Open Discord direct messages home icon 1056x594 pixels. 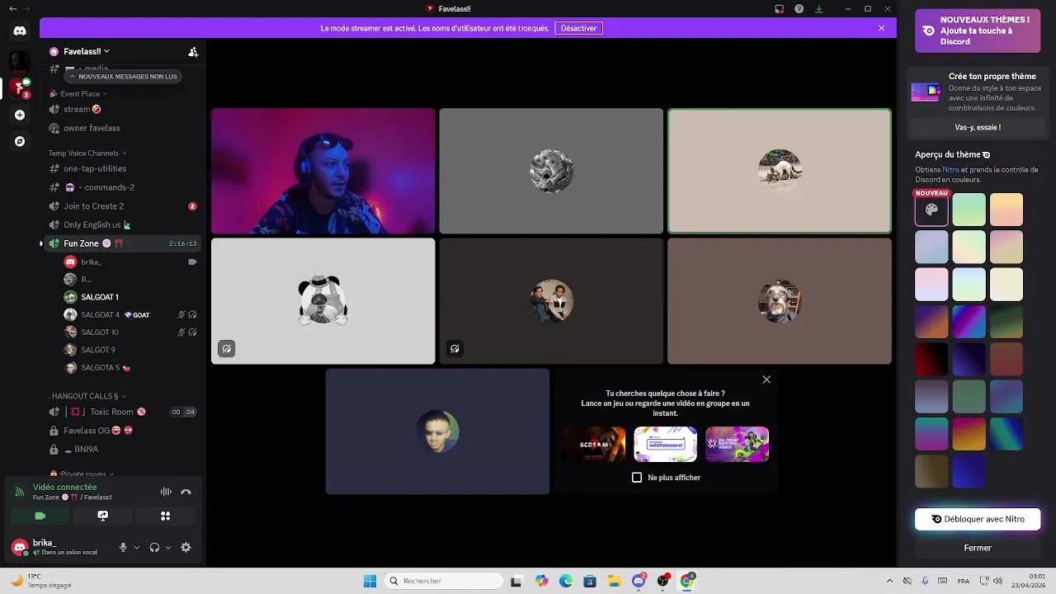click(x=20, y=31)
